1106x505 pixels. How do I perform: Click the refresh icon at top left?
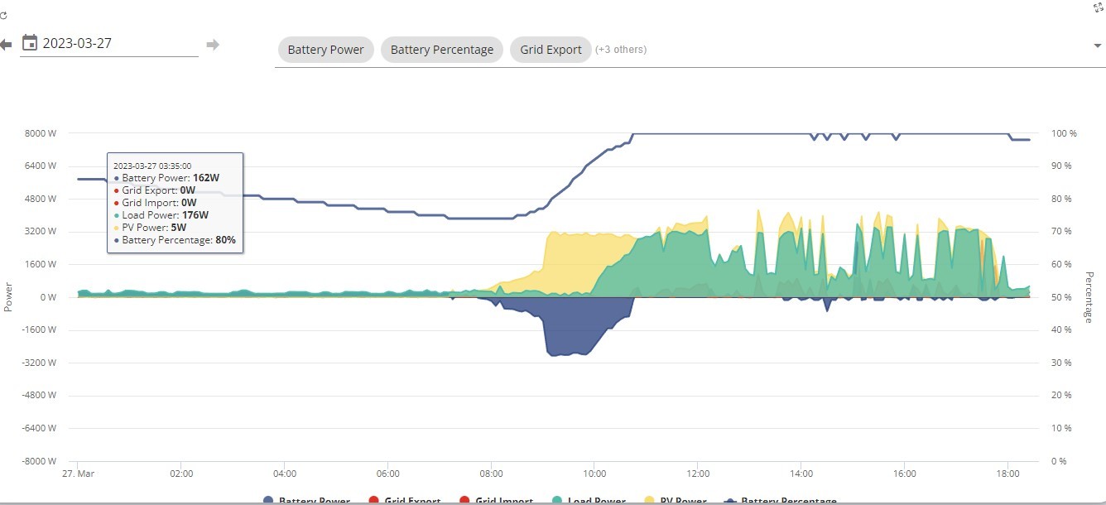pos(3,15)
